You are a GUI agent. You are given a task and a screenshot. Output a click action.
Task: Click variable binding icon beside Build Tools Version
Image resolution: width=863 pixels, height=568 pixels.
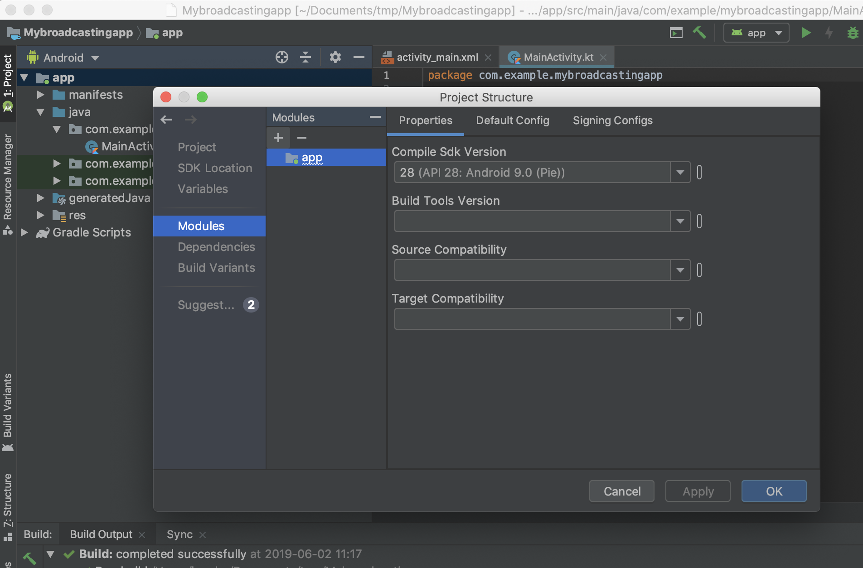coord(699,221)
